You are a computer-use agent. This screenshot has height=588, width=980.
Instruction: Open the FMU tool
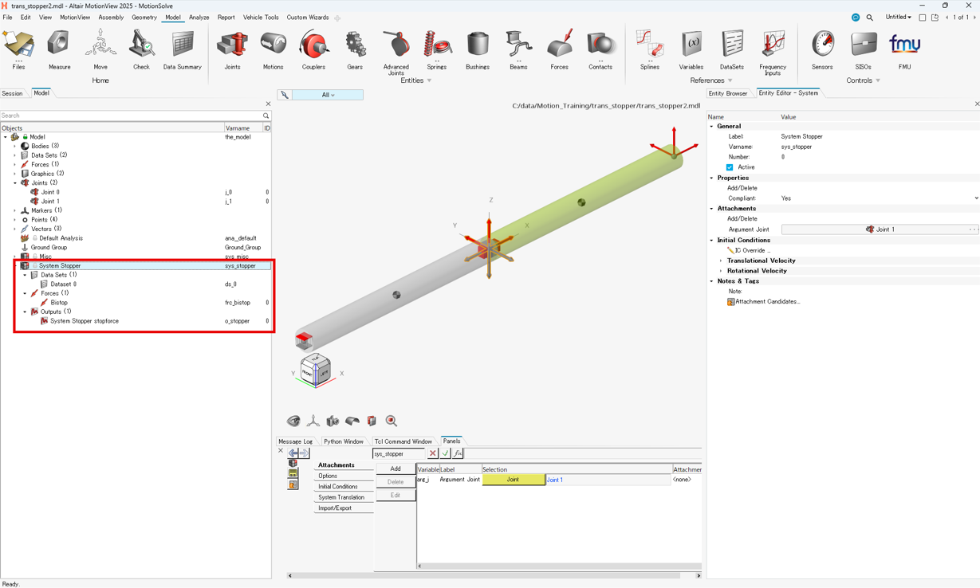point(904,49)
